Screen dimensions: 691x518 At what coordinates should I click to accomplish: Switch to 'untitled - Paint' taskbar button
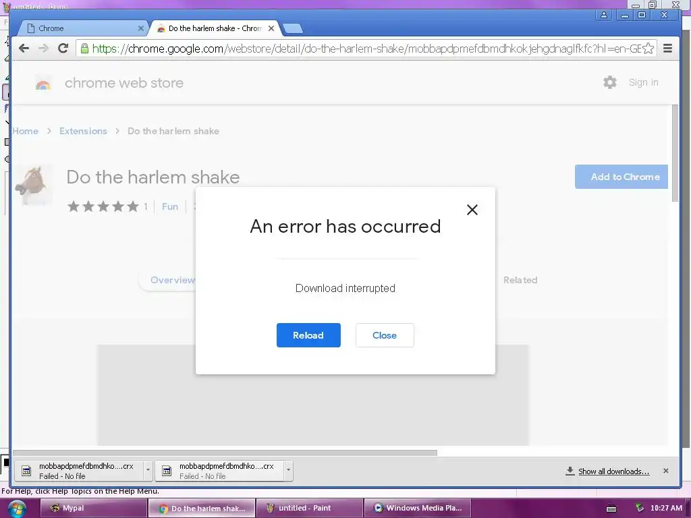[x=310, y=509]
